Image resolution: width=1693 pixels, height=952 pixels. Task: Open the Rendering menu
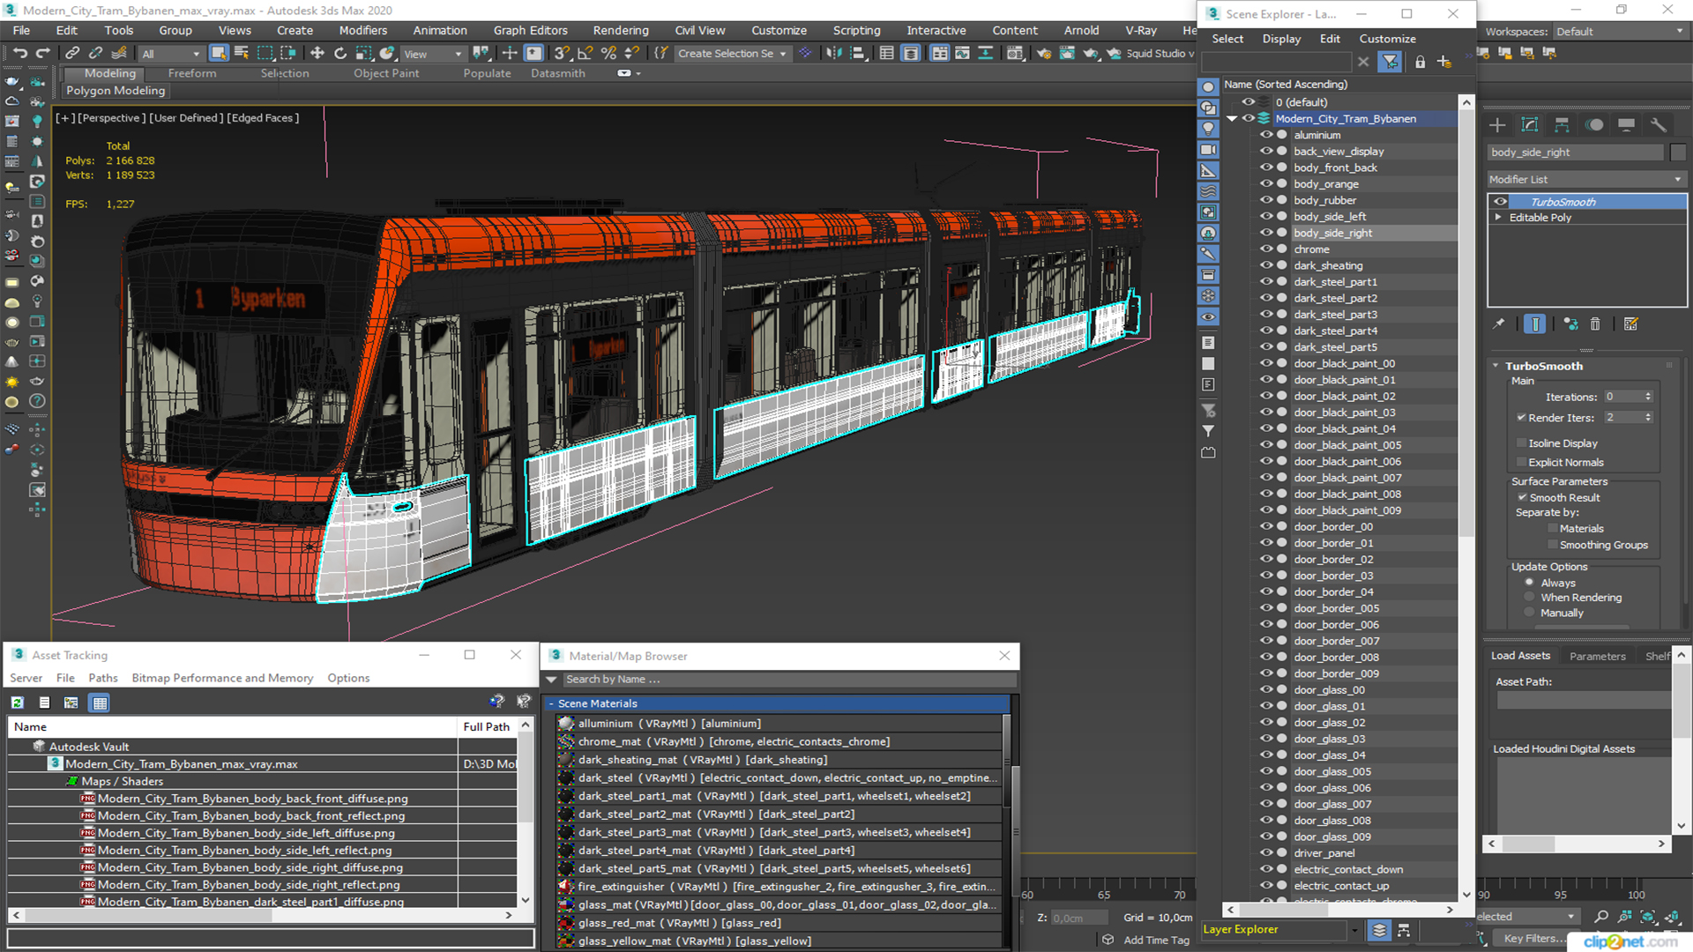[620, 30]
